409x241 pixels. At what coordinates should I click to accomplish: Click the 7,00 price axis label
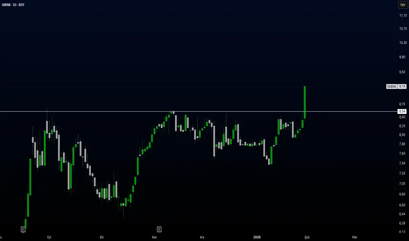(x=402, y=184)
